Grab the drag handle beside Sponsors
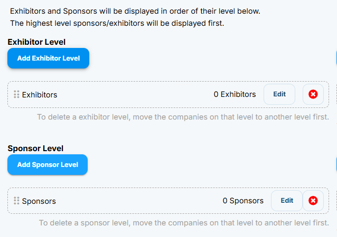 [16, 201]
